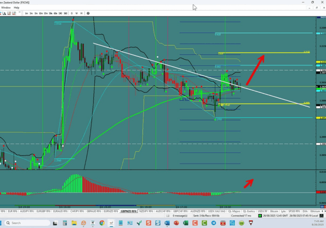Click the "26/08/2025 12:45 GMT" time entry
This screenshot has height=228, width=326.
pyautogui.click(x=275, y=216)
